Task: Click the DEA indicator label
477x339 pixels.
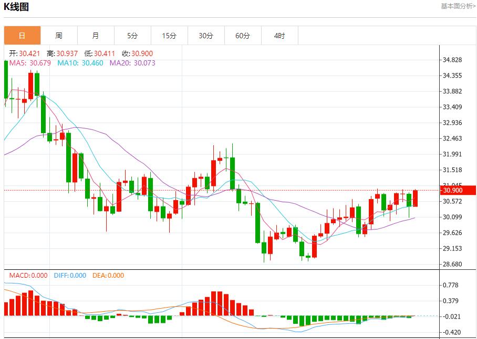Action: [108, 275]
